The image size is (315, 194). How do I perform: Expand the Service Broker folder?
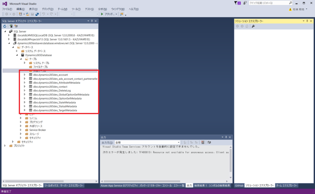[x=21, y=130]
